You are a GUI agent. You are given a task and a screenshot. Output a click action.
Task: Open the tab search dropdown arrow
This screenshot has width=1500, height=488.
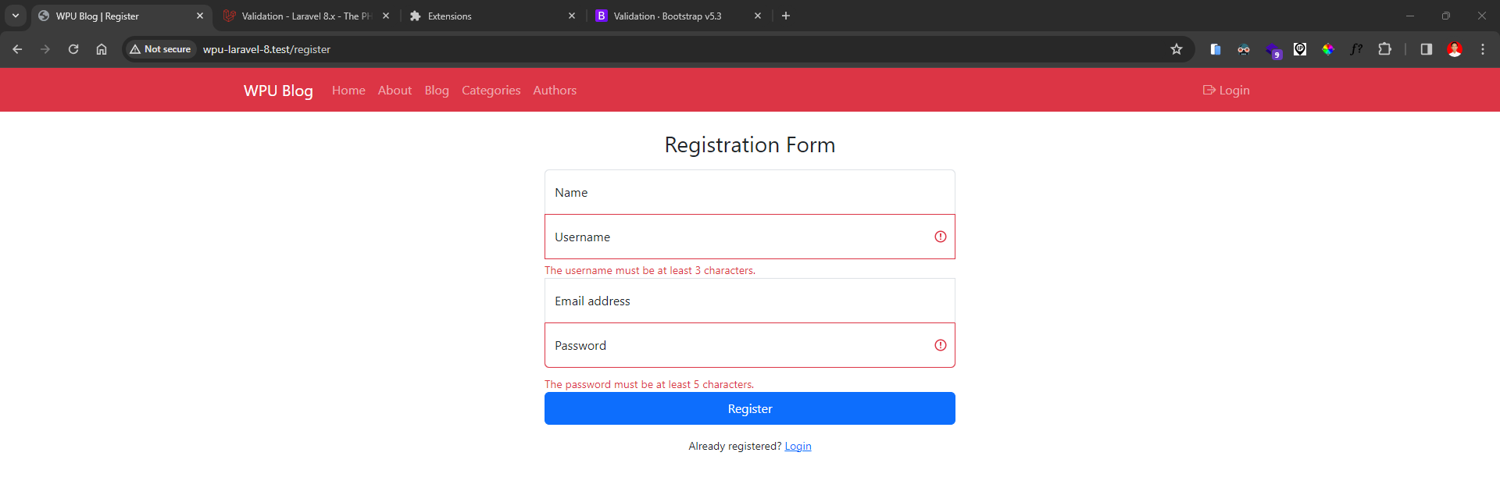(16, 16)
